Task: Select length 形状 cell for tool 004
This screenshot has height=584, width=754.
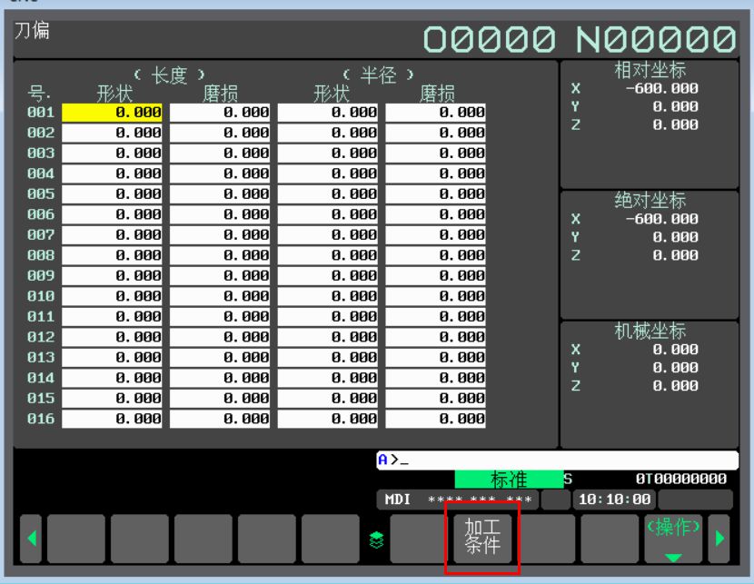Action: tap(112, 173)
